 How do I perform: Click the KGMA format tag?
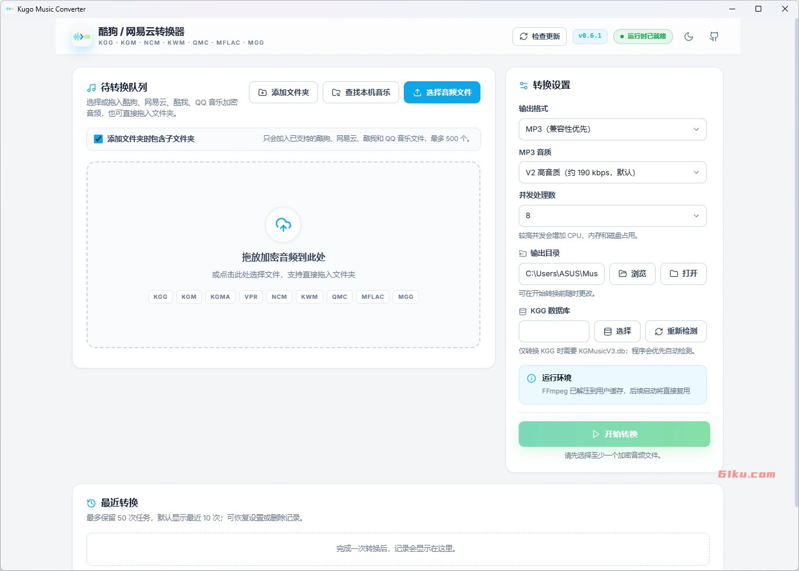tap(220, 297)
